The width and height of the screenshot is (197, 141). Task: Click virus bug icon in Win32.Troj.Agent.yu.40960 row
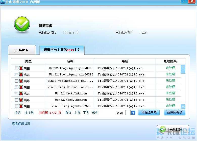click(21, 68)
